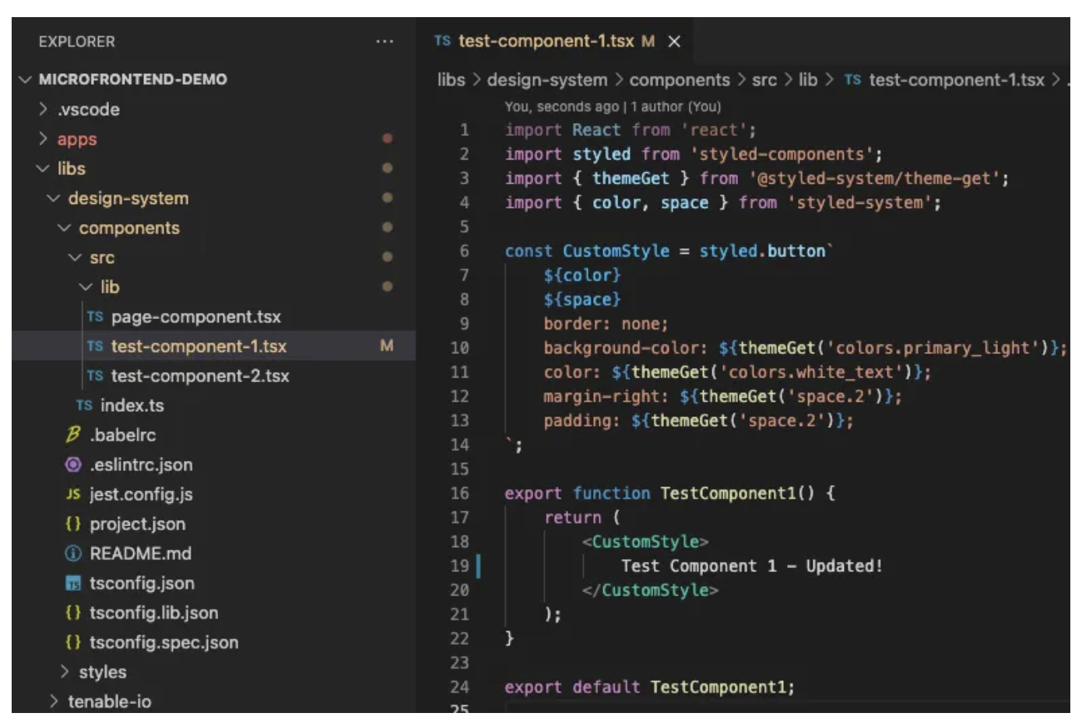This screenshot has height=727, width=1082.
Task: Click TS icon of page-component.tsx file
Action: 95,317
